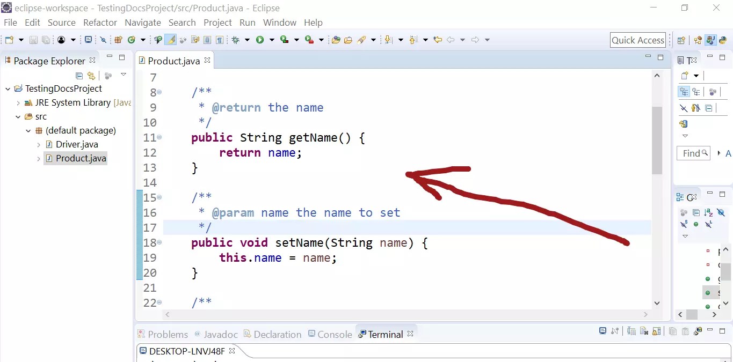This screenshot has width=733, height=362.
Task: Click the Show Whitespace Characters pilcrow icon
Action: (x=220, y=40)
